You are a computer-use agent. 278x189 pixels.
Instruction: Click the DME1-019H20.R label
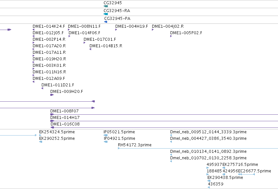(49, 59)
